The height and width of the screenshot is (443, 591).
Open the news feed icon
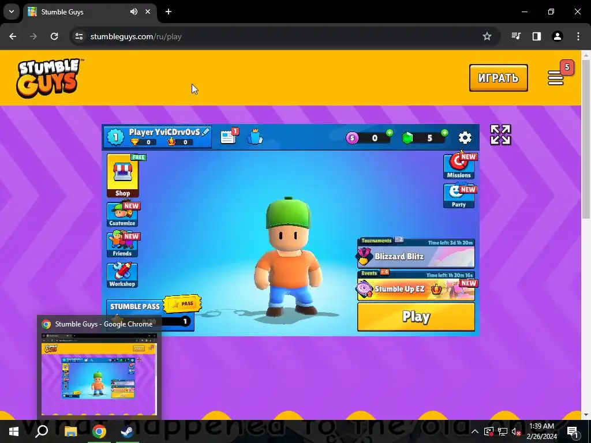pos(229,137)
